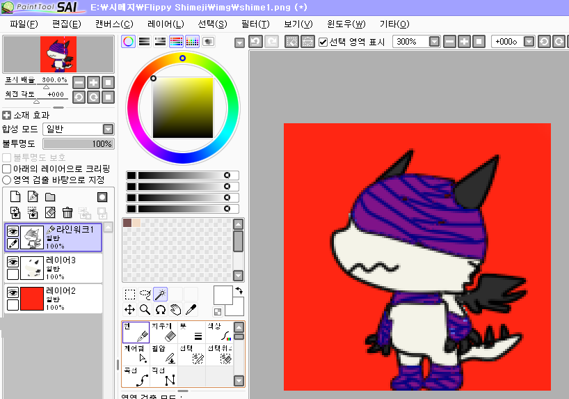Viewport: 569px width, 399px height.
Task: Select the move tool
Action: pyautogui.click(x=130, y=310)
